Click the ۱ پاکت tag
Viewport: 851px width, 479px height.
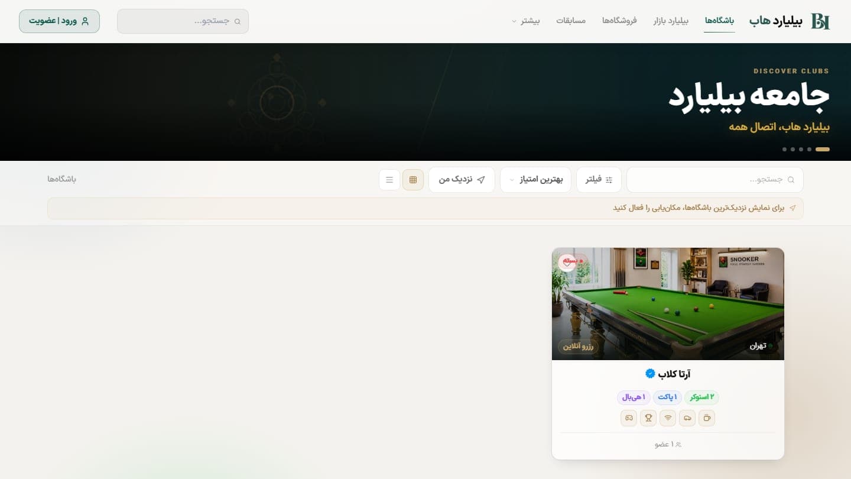point(667,397)
